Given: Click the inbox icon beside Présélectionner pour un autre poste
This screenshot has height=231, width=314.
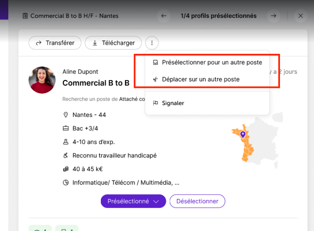Looking at the screenshot, I should click(155, 63).
